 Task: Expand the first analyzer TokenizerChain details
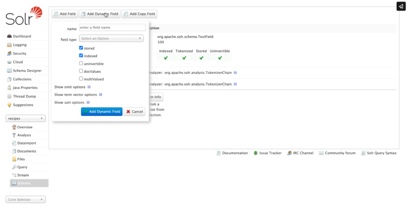click(x=235, y=73)
